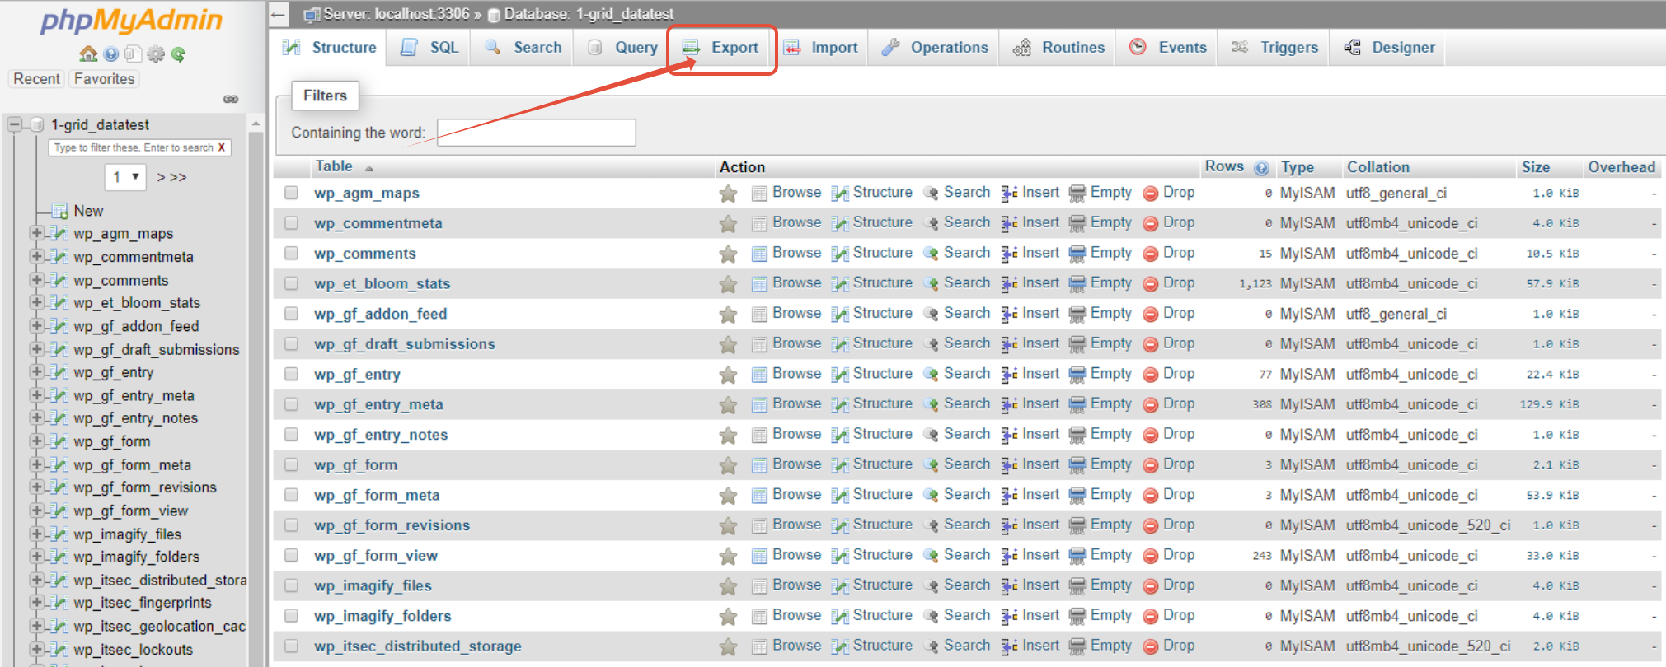The width and height of the screenshot is (1666, 667).
Task: Select the wp_gf_entry row checkbox
Action: tap(291, 374)
